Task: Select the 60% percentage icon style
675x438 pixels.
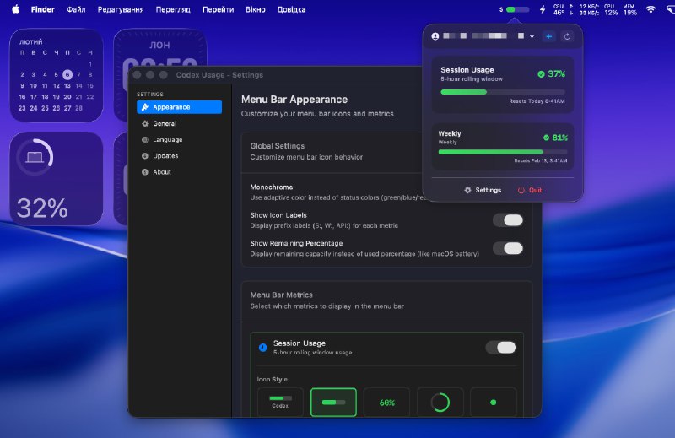Action: coord(386,403)
